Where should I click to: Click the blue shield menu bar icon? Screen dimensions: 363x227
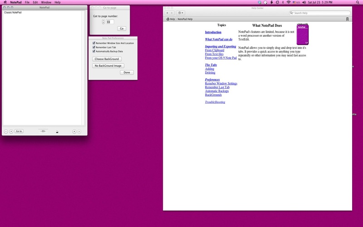coord(260,2)
